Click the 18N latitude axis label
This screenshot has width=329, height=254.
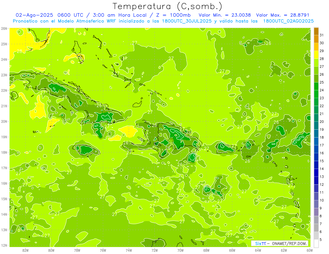(x=4, y=152)
